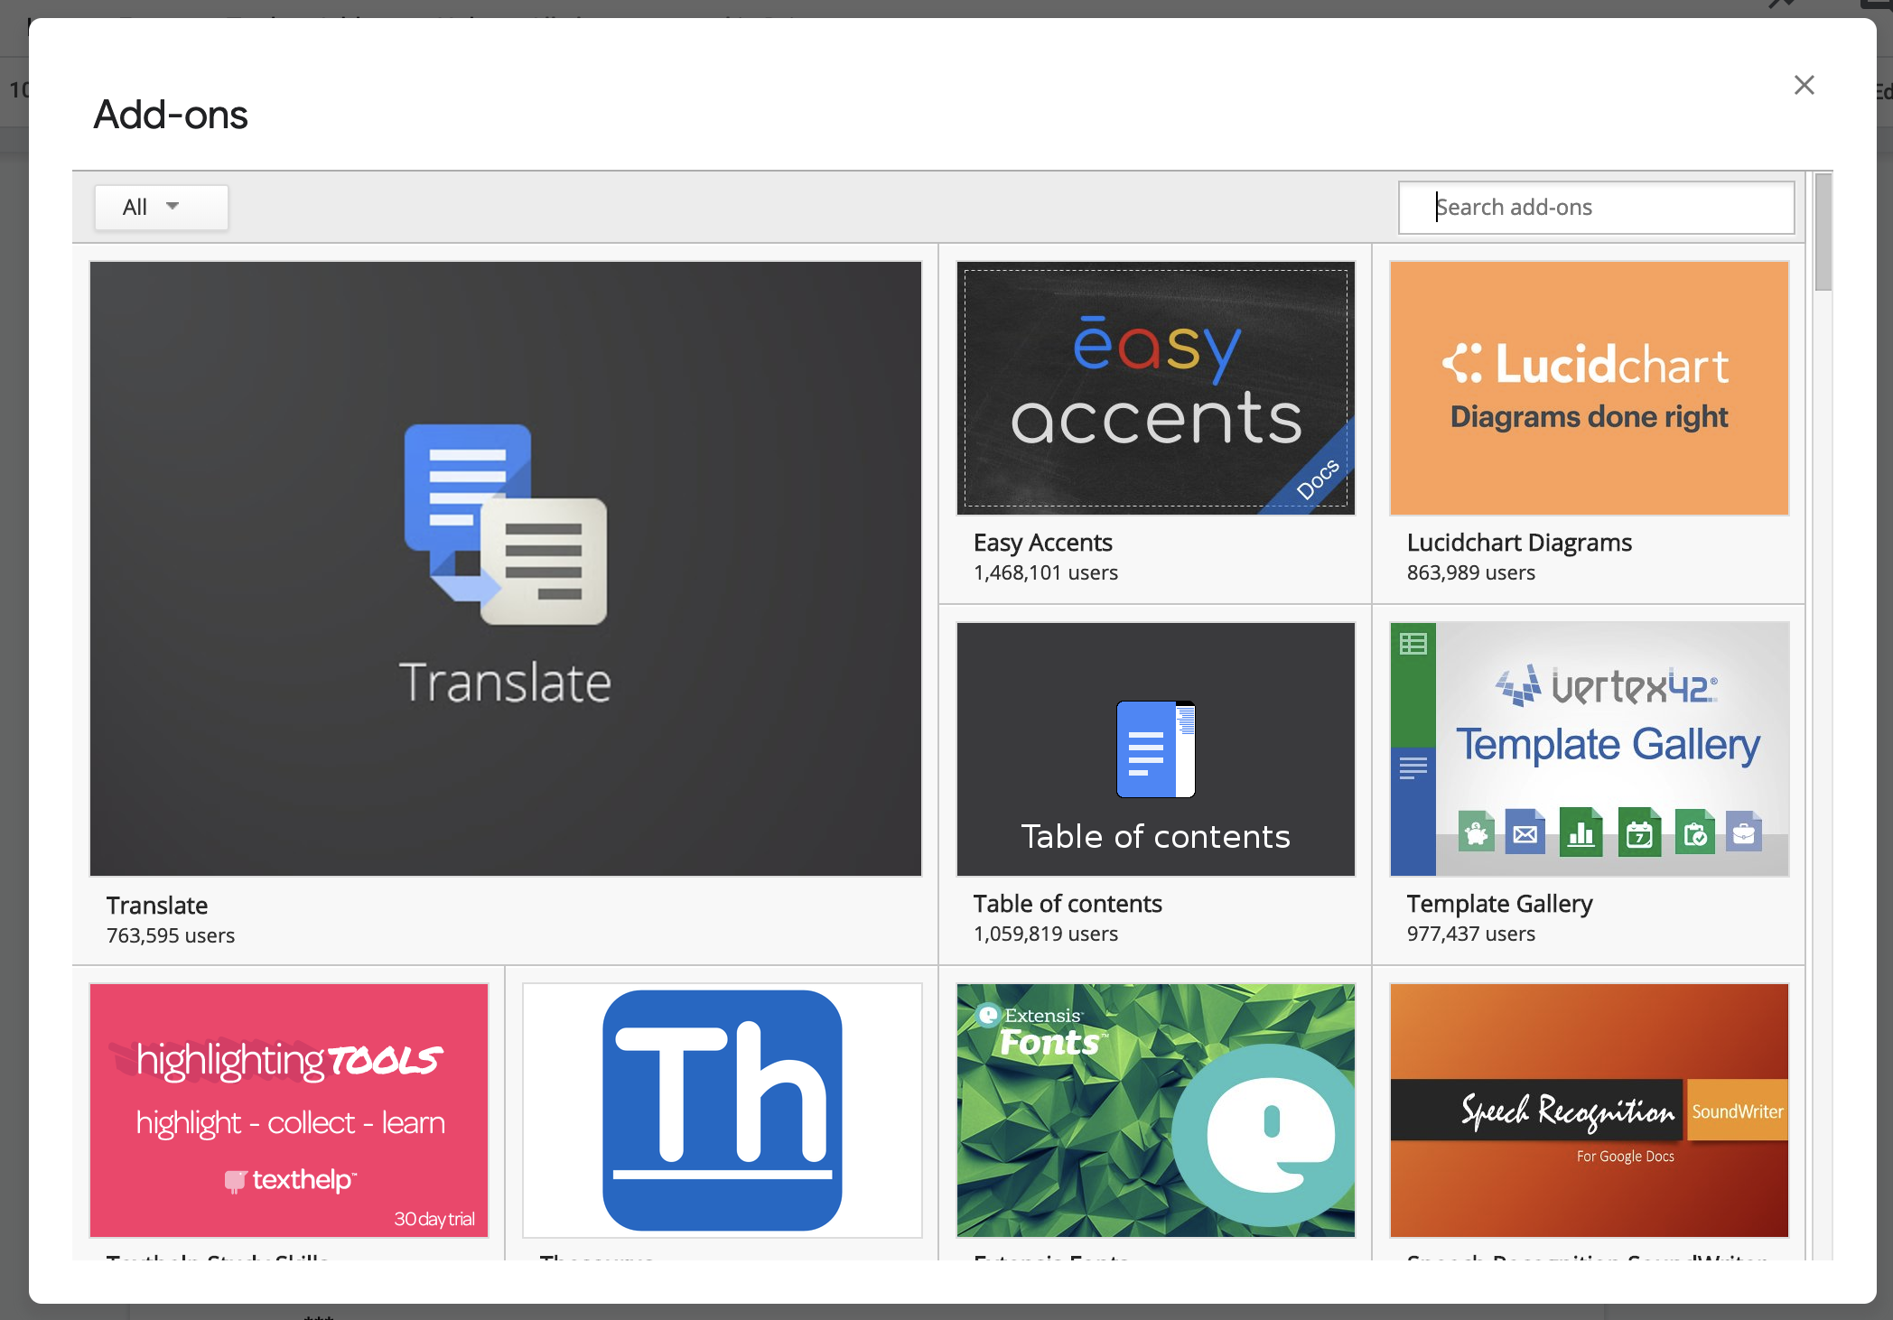
Task: Click the Add-ons dialog heading
Action: click(171, 115)
